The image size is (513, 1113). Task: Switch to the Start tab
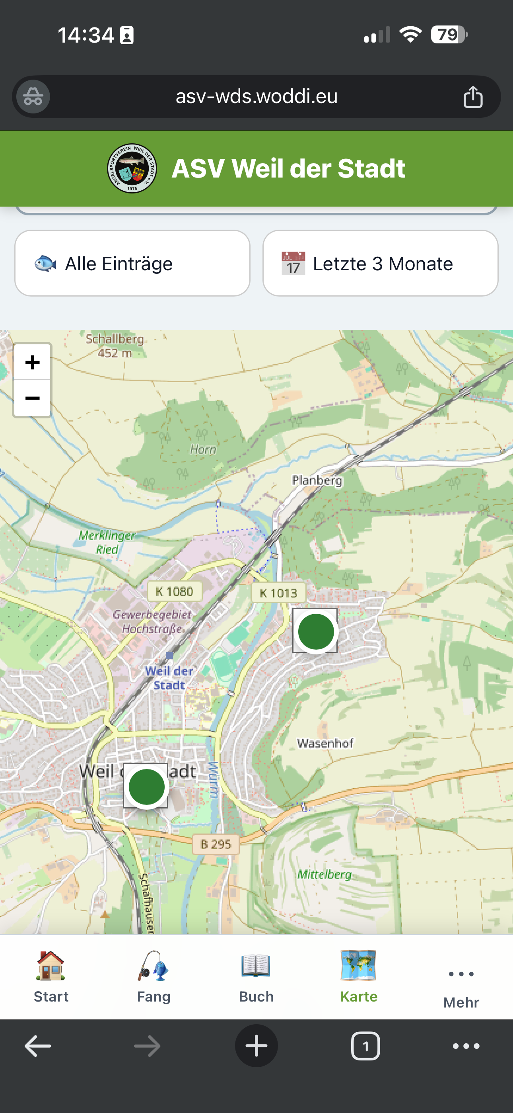(x=51, y=977)
